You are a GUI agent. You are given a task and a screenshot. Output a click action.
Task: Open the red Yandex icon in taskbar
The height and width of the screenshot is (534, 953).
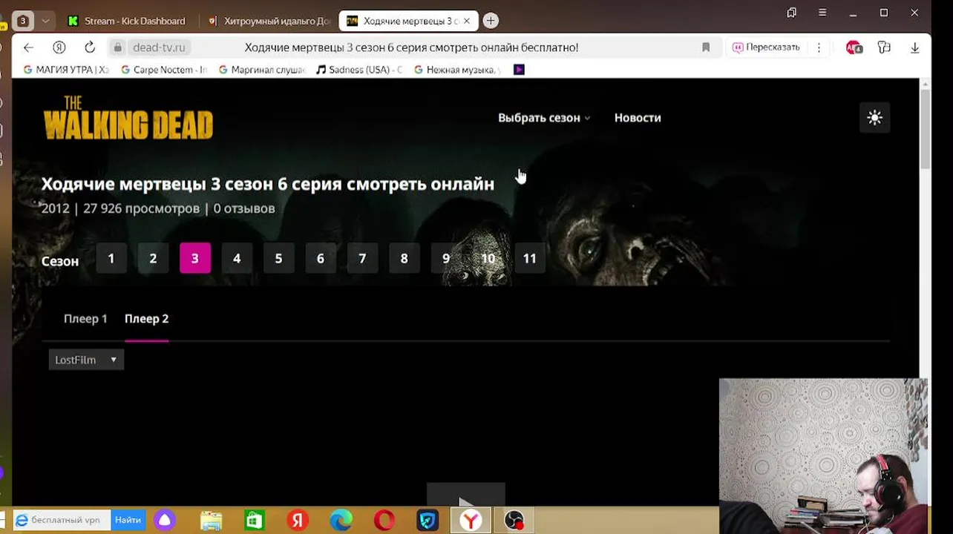pos(298,521)
